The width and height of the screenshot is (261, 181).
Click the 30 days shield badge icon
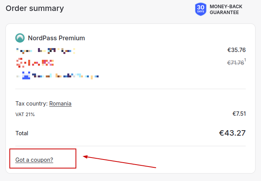201,9
